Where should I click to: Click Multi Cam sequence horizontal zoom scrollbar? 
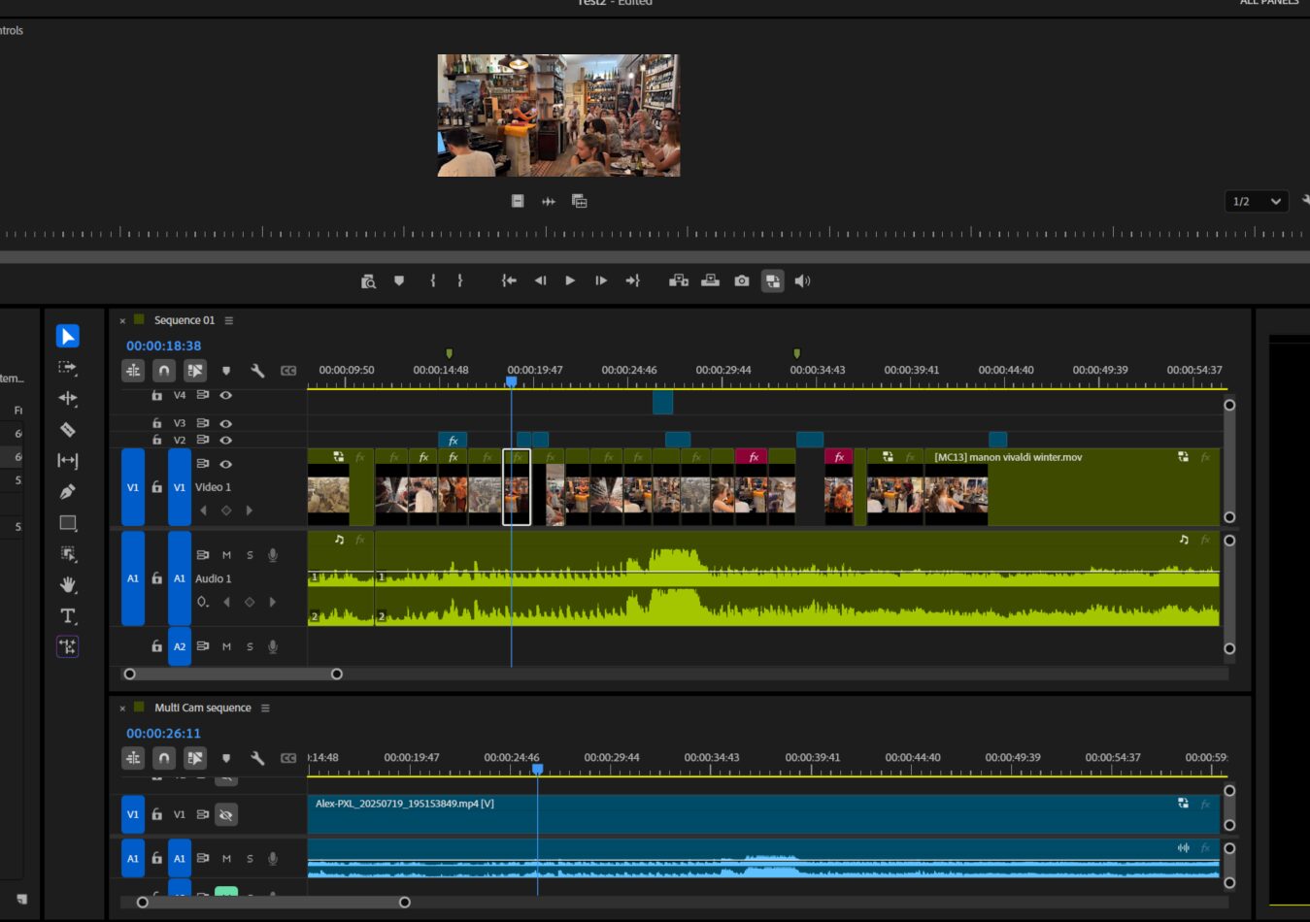point(273,903)
